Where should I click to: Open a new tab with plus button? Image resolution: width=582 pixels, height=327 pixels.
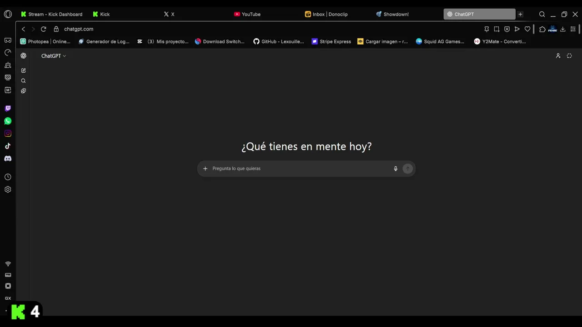tap(520, 14)
